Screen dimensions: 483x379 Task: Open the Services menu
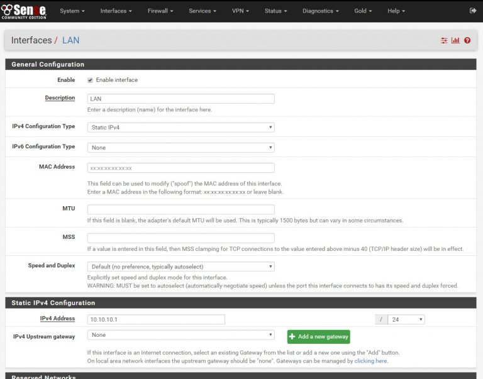click(x=202, y=11)
